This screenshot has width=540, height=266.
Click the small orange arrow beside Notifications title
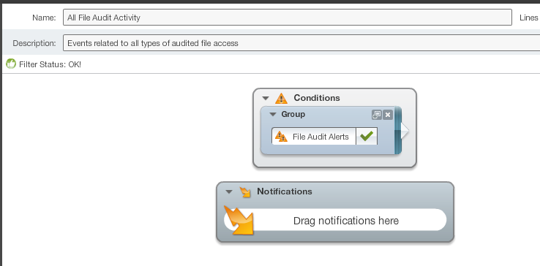point(245,192)
